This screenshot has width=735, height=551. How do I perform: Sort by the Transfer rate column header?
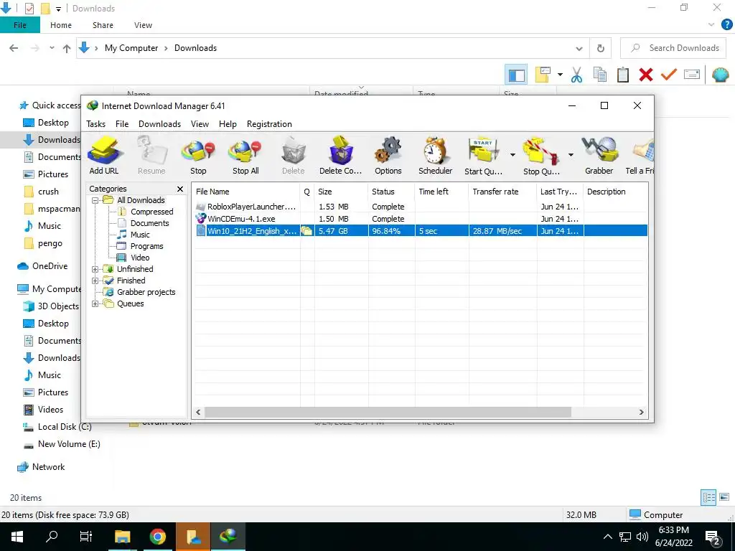click(502, 192)
